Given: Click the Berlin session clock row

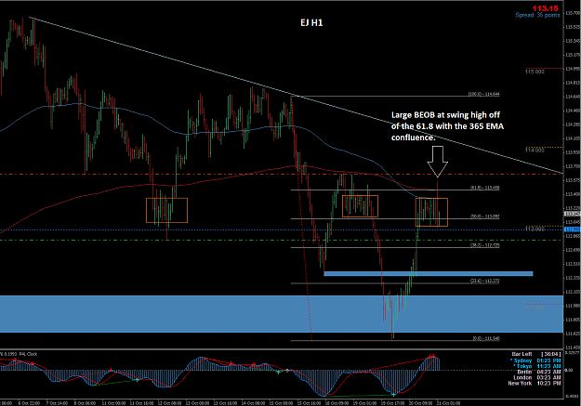Looking at the screenshot, I should point(539,372).
